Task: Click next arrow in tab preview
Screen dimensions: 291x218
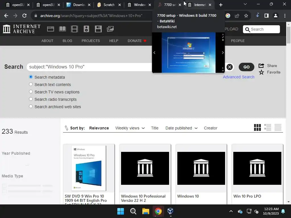Action: click(x=223, y=53)
